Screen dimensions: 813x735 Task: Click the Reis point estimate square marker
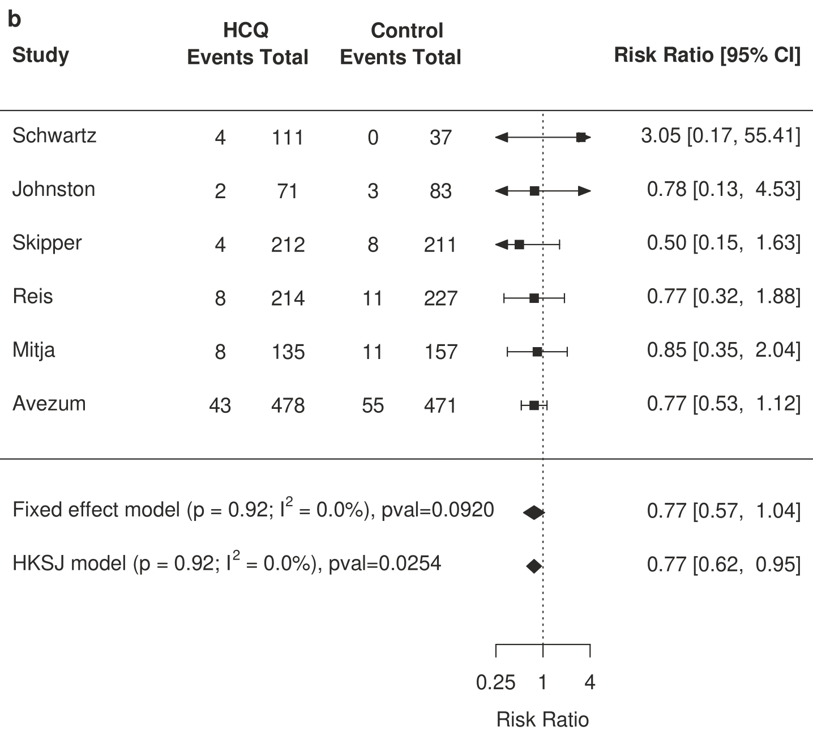534,298
